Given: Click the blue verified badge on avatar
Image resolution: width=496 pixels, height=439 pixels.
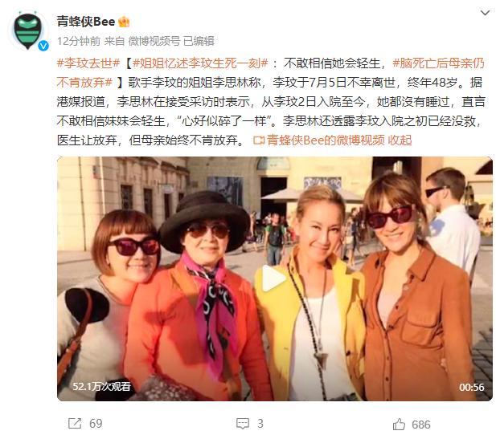Looking at the screenshot, I should [43, 46].
